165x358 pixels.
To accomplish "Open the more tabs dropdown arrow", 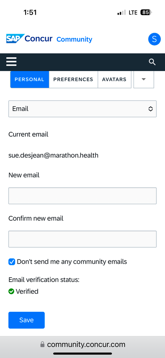I will 144,80.
